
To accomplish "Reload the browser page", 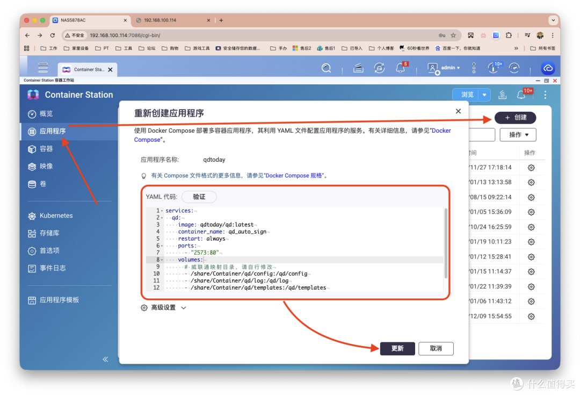I will 53,35.
